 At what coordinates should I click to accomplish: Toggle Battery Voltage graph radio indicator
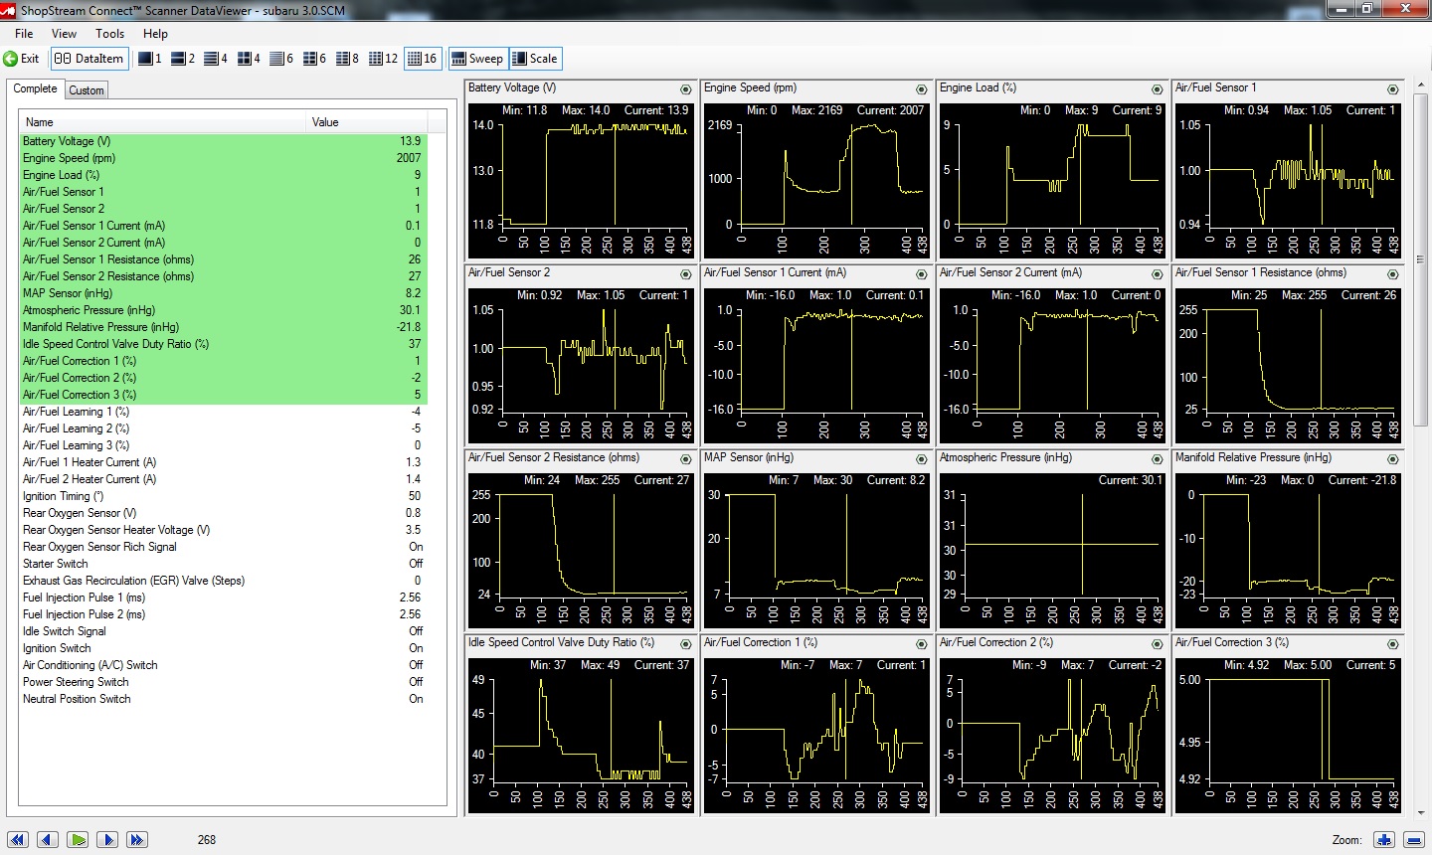686,89
